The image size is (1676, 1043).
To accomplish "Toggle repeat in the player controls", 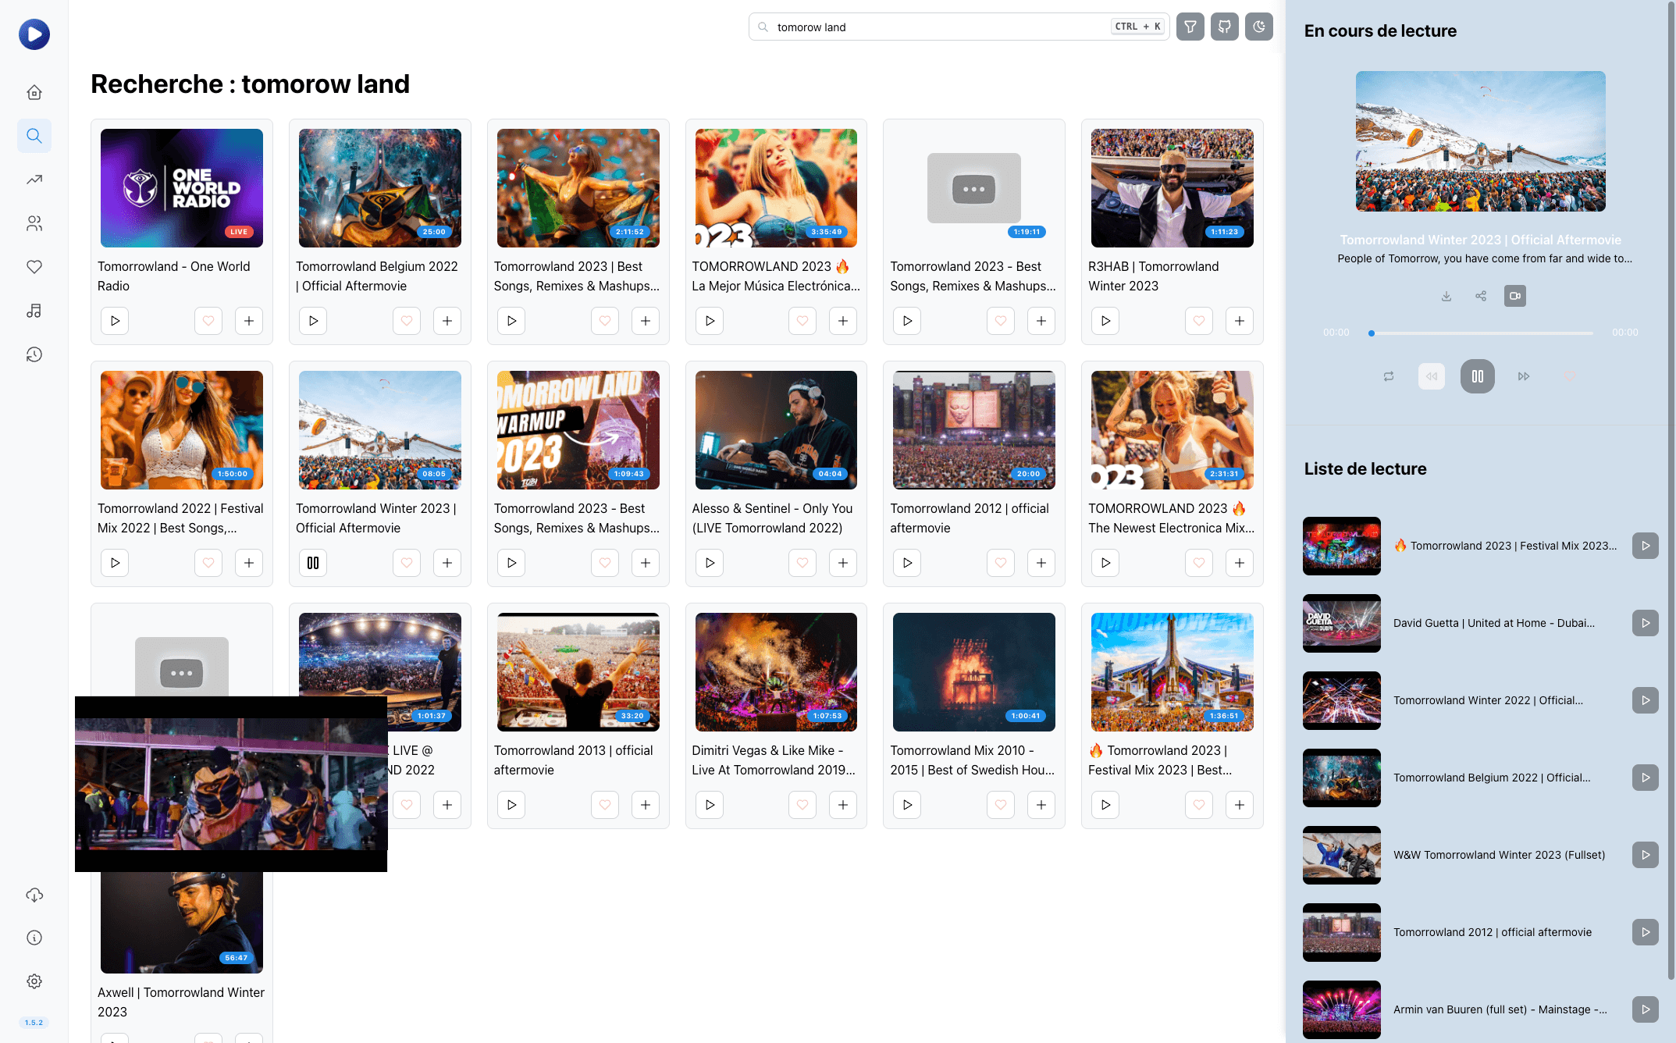I will 1388,376.
